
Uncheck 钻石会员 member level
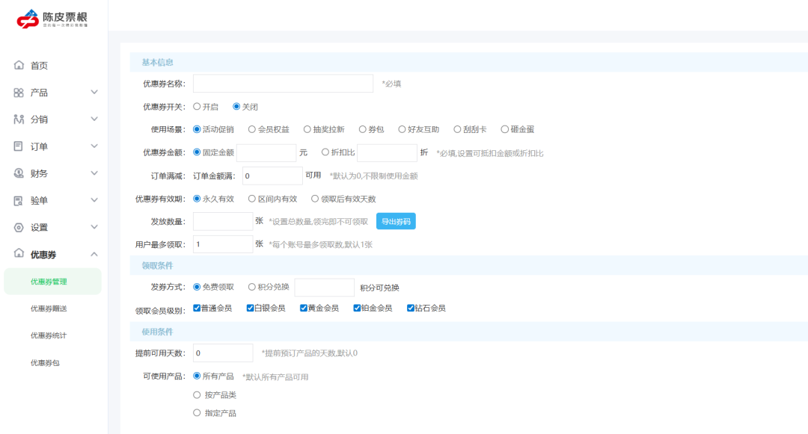tap(411, 308)
